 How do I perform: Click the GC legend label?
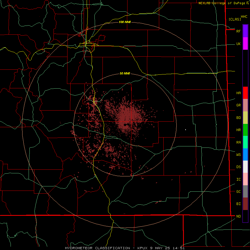pyautogui.click(x=238, y=192)
